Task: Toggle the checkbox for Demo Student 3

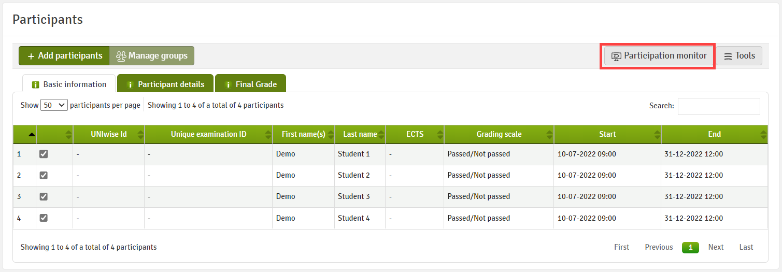Action: 44,196
